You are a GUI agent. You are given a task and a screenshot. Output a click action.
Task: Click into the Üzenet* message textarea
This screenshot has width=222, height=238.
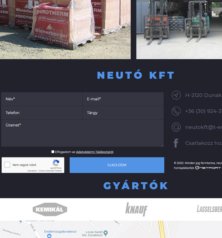(x=82, y=133)
